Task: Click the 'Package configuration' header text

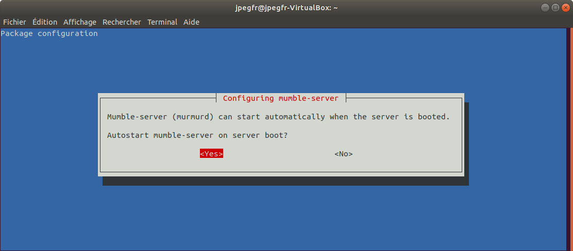Action: (49, 33)
